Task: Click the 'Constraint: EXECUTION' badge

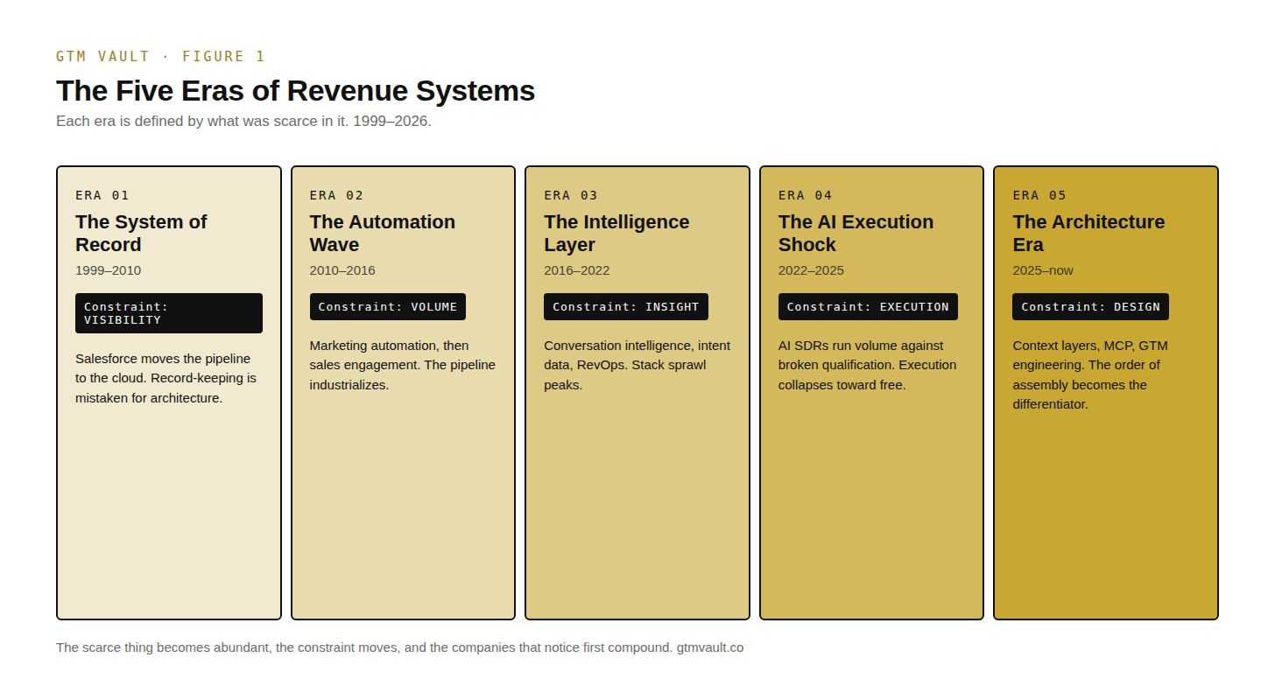Action: point(868,306)
